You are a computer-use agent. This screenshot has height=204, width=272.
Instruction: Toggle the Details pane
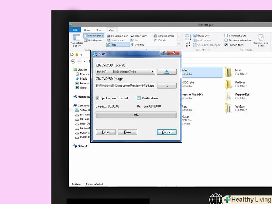[93, 40]
